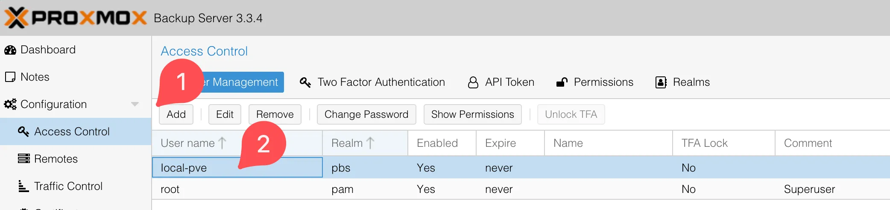Collapse the Configuration section arrow
Viewport: 890px width, 210px height.
135,104
